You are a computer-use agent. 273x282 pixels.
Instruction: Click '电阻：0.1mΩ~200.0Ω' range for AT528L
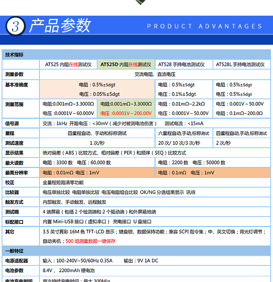coord(239,113)
